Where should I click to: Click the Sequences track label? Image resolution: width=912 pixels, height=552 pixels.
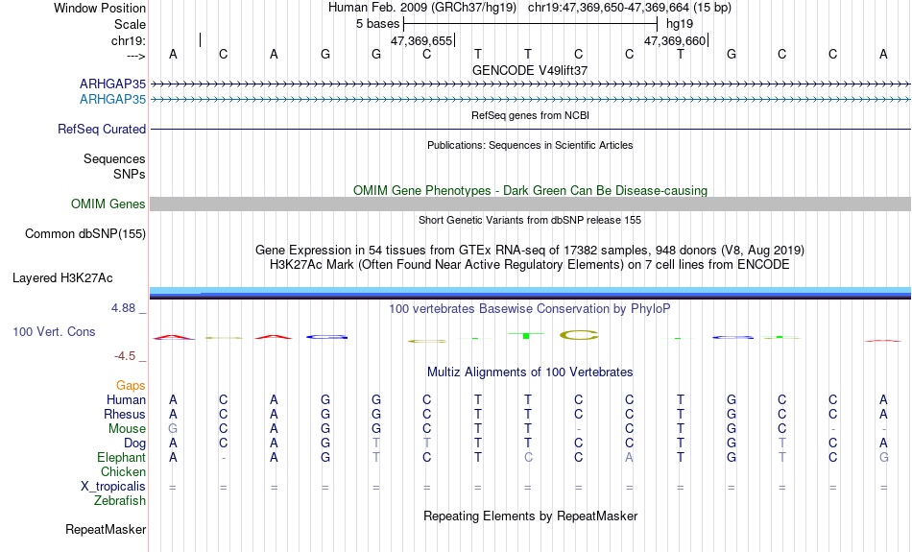[x=114, y=158]
